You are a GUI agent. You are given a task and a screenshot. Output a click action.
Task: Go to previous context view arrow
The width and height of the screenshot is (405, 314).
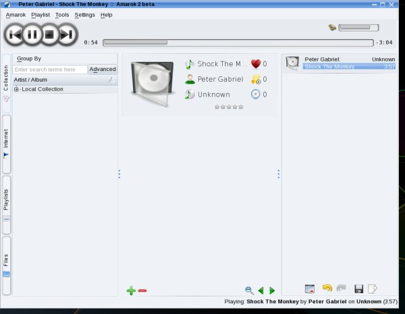coord(261,290)
